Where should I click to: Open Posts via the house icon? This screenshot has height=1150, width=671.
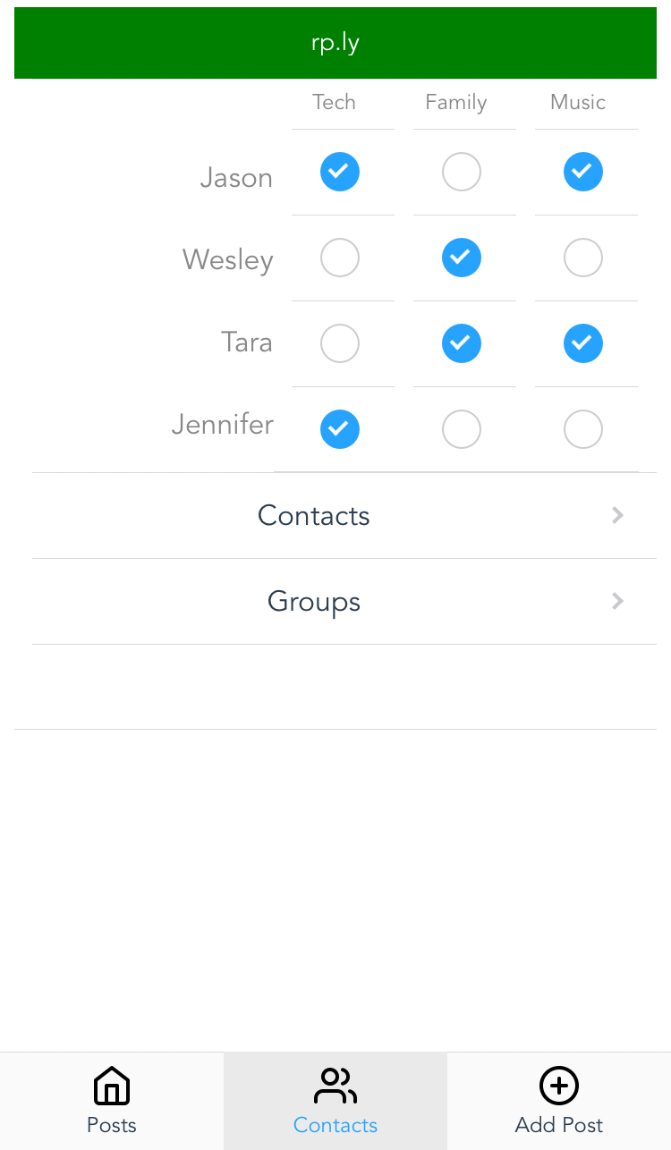click(x=112, y=1087)
